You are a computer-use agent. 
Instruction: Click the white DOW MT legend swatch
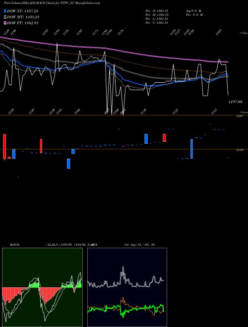pos(5,17)
